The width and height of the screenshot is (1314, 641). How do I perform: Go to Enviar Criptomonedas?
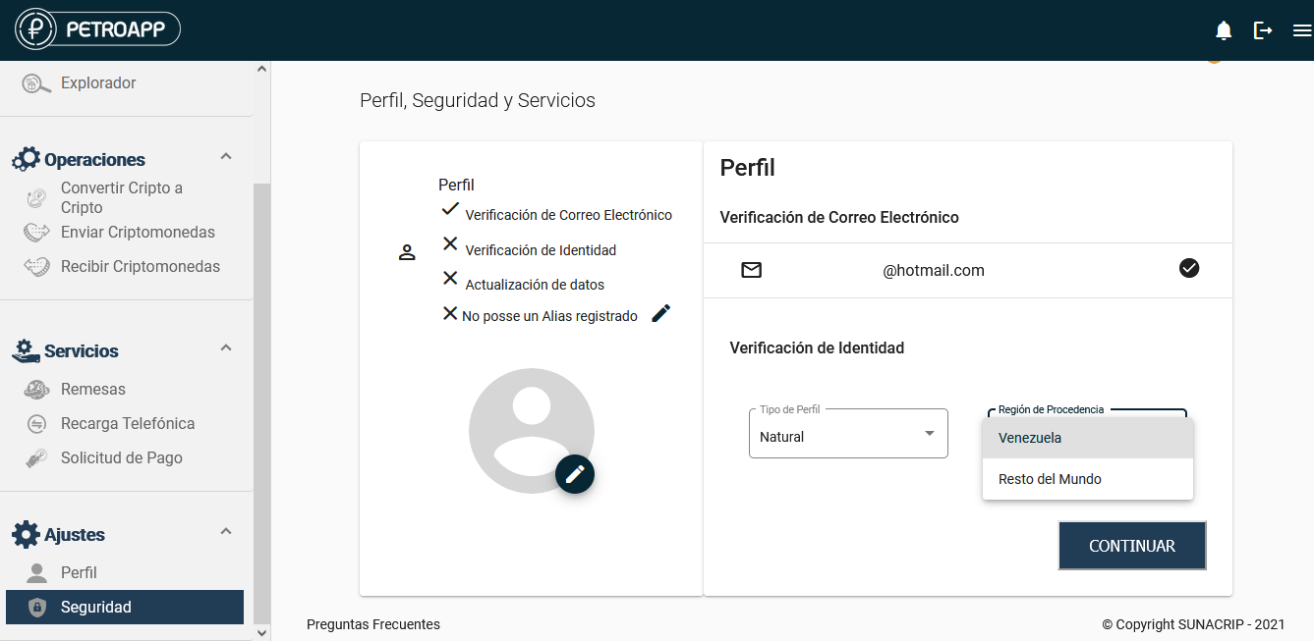(138, 233)
